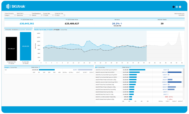Click the FY 23/24 sales value £30,645,392
Image resolution: width=189 pixels, height=114 pixels.
tap(27, 24)
